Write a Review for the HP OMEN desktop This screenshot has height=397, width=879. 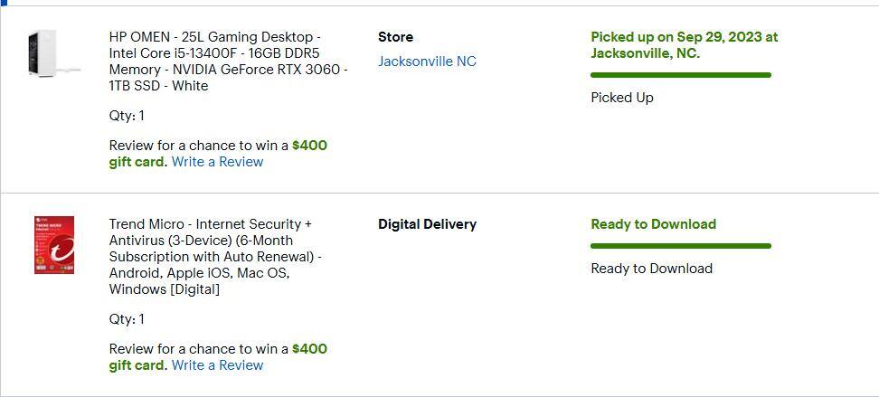217,162
